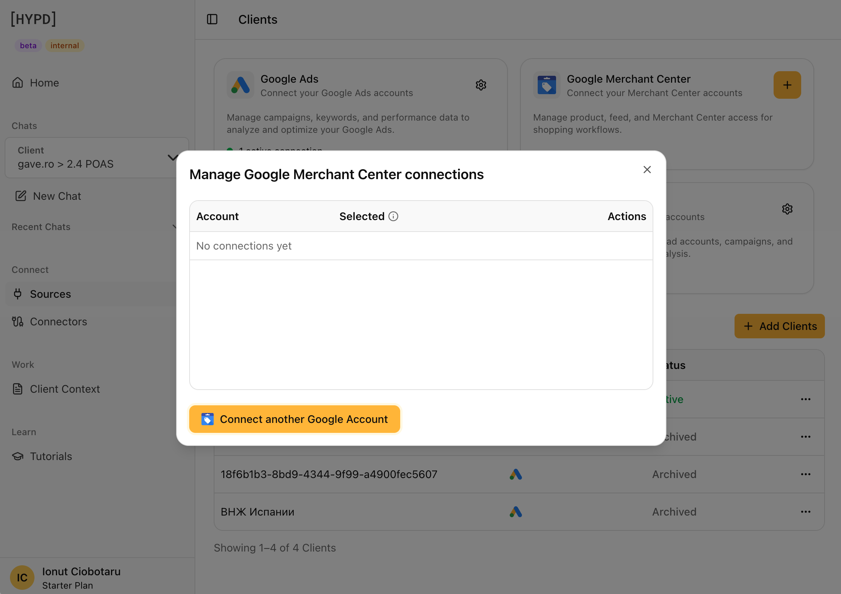The width and height of the screenshot is (841, 594).
Task: Click the Google Ads logo icon
Action: [x=241, y=85]
